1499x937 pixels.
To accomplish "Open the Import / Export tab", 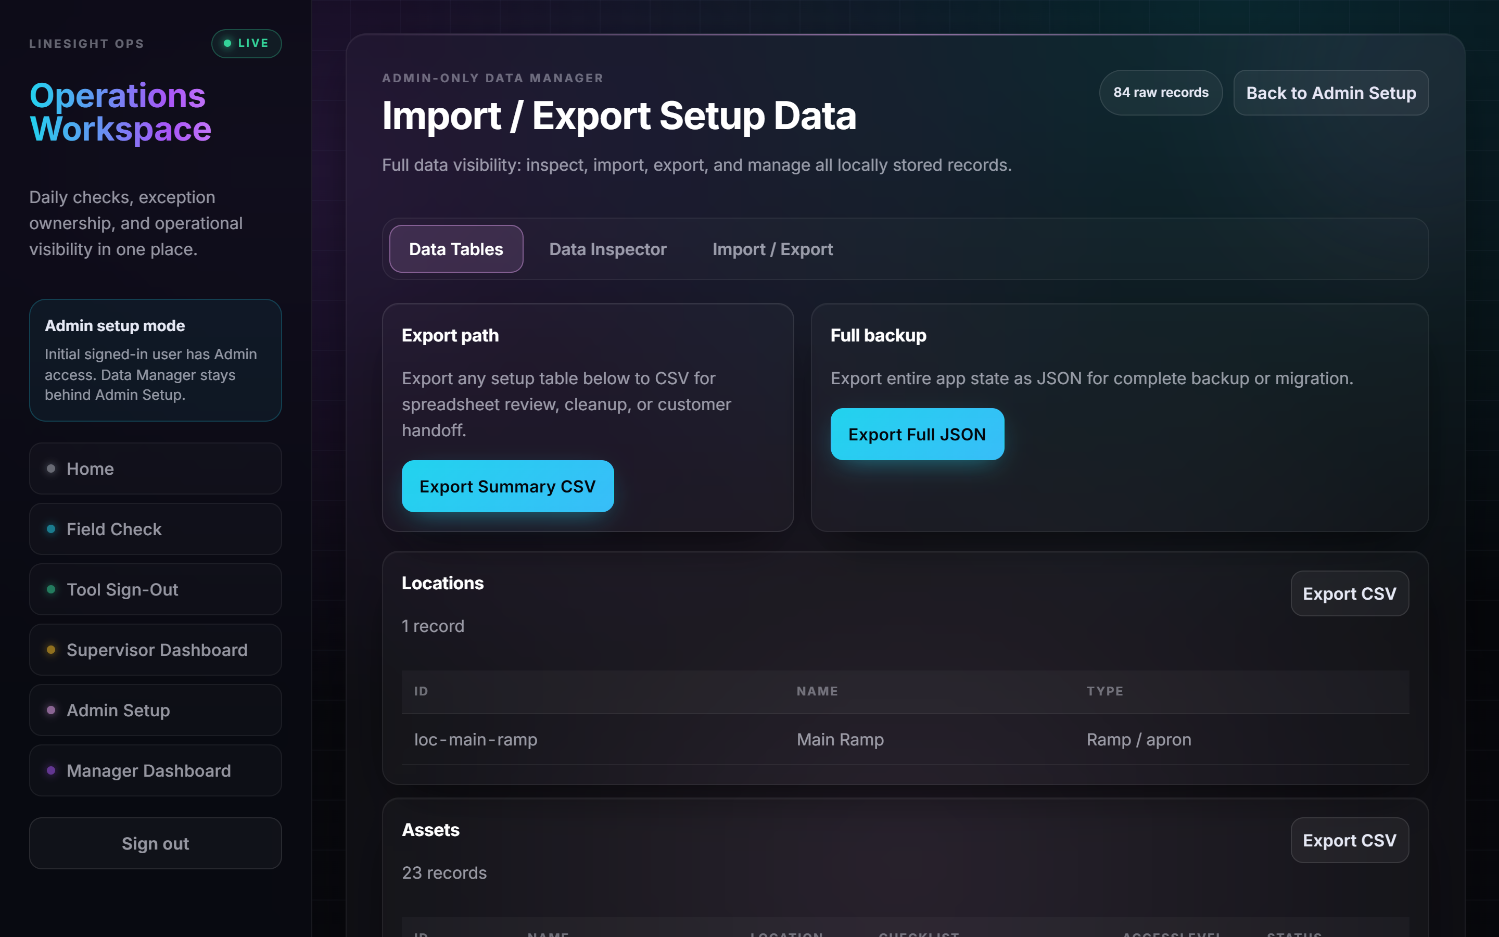I will pyautogui.click(x=772, y=249).
